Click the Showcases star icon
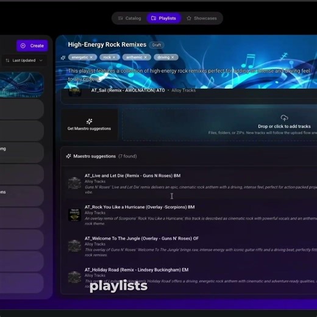The height and width of the screenshot is (317, 317). (x=189, y=18)
